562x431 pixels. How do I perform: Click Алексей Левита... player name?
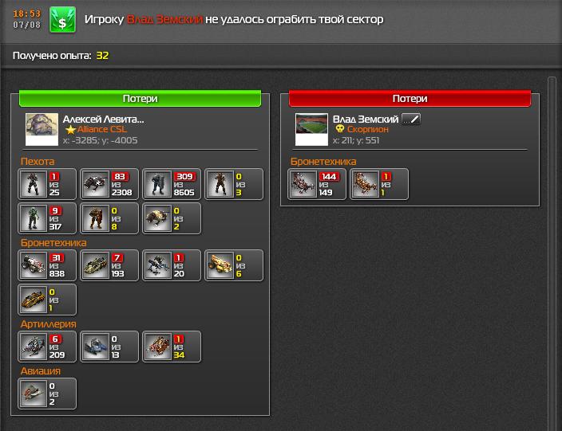[x=103, y=120]
